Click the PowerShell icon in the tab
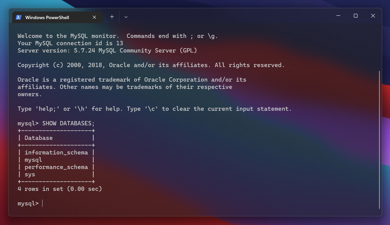390x225 pixels. click(19, 17)
